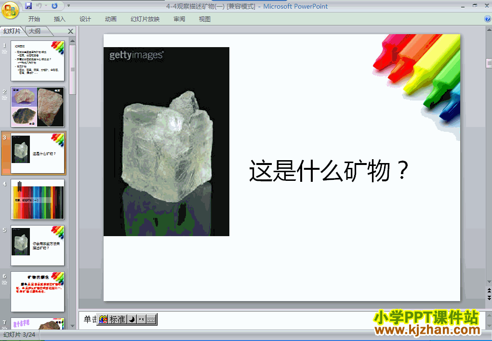Click thumbnail pane scroll down arrow

[x=72, y=326]
